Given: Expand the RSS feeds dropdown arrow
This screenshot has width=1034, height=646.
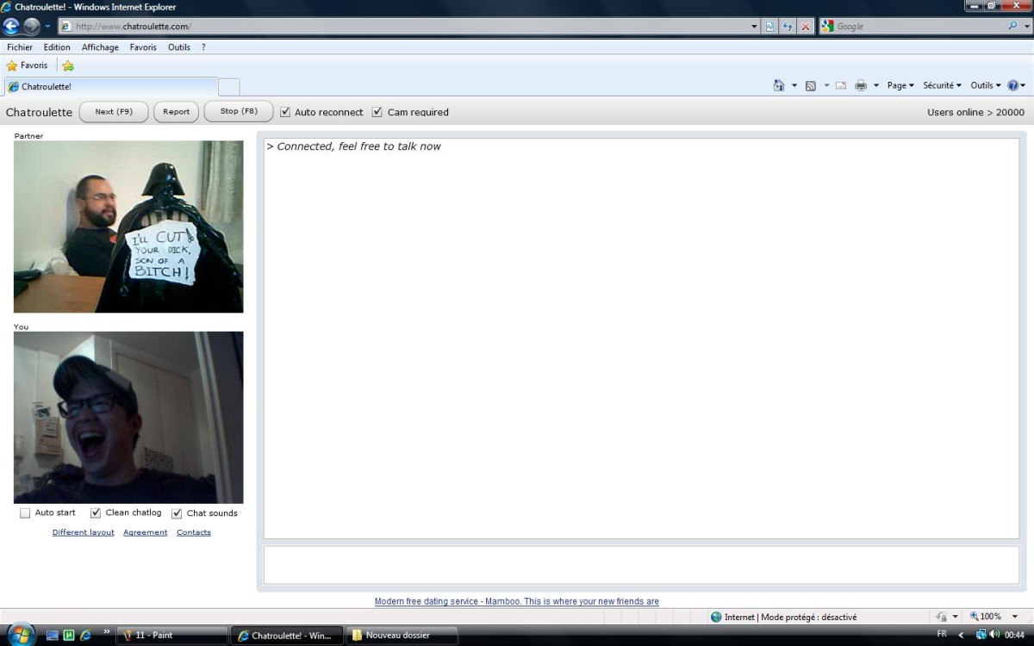Looking at the screenshot, I should [x=826, y=85].
